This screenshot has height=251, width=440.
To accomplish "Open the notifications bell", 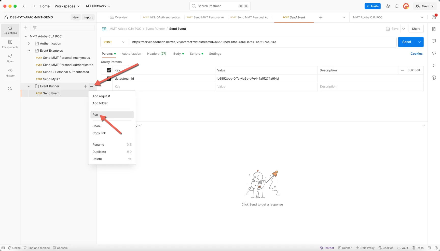I will [397, 6].
